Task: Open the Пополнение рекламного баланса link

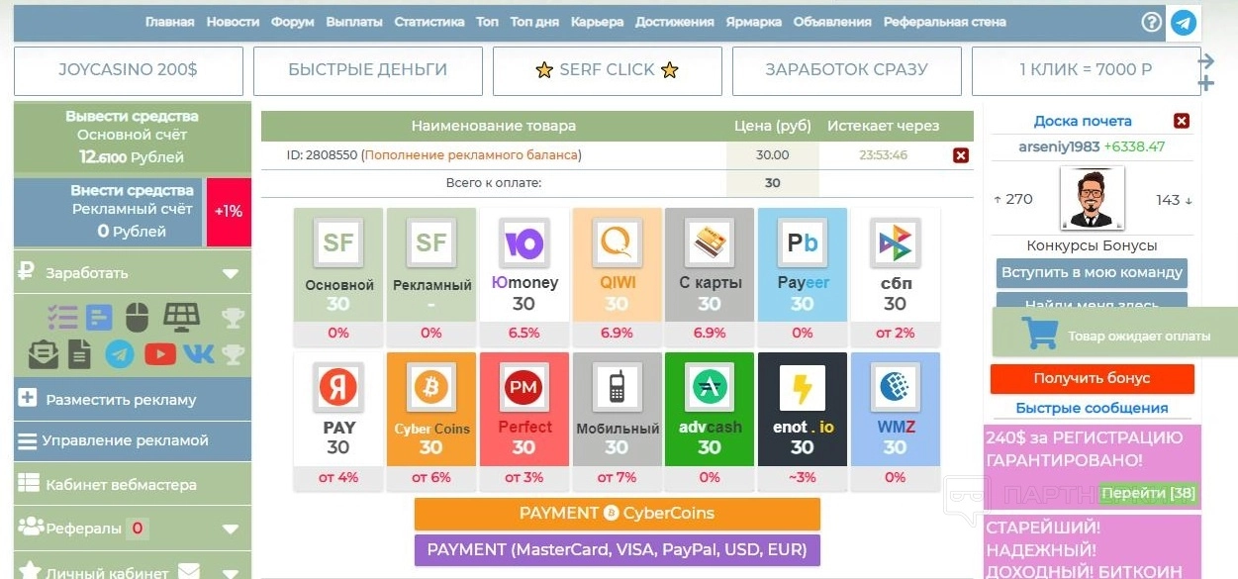Action: (472, 155)
